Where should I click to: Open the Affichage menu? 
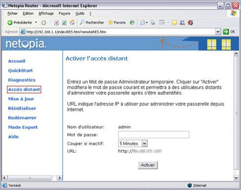tap(46, 13)
